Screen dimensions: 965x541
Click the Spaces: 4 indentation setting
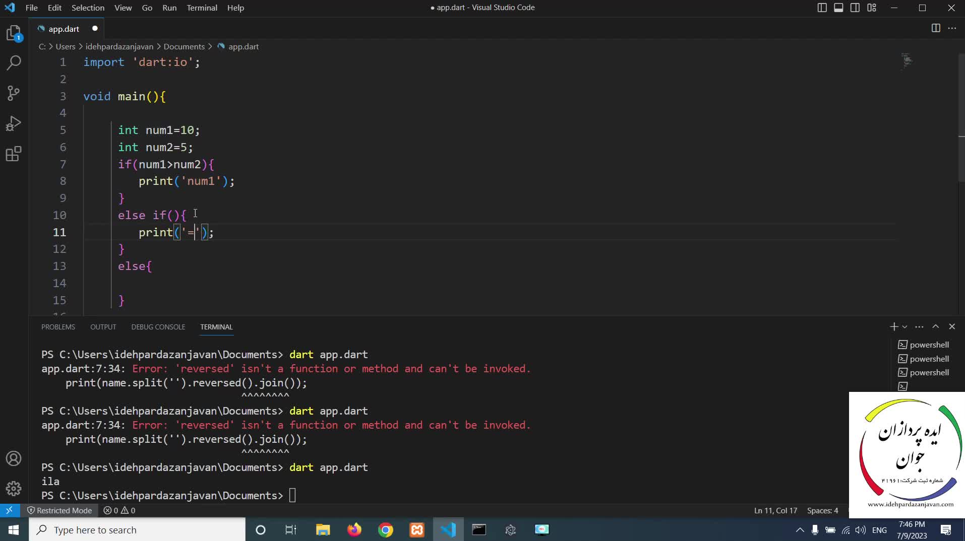pyautogui.click(x=822, y=510)
